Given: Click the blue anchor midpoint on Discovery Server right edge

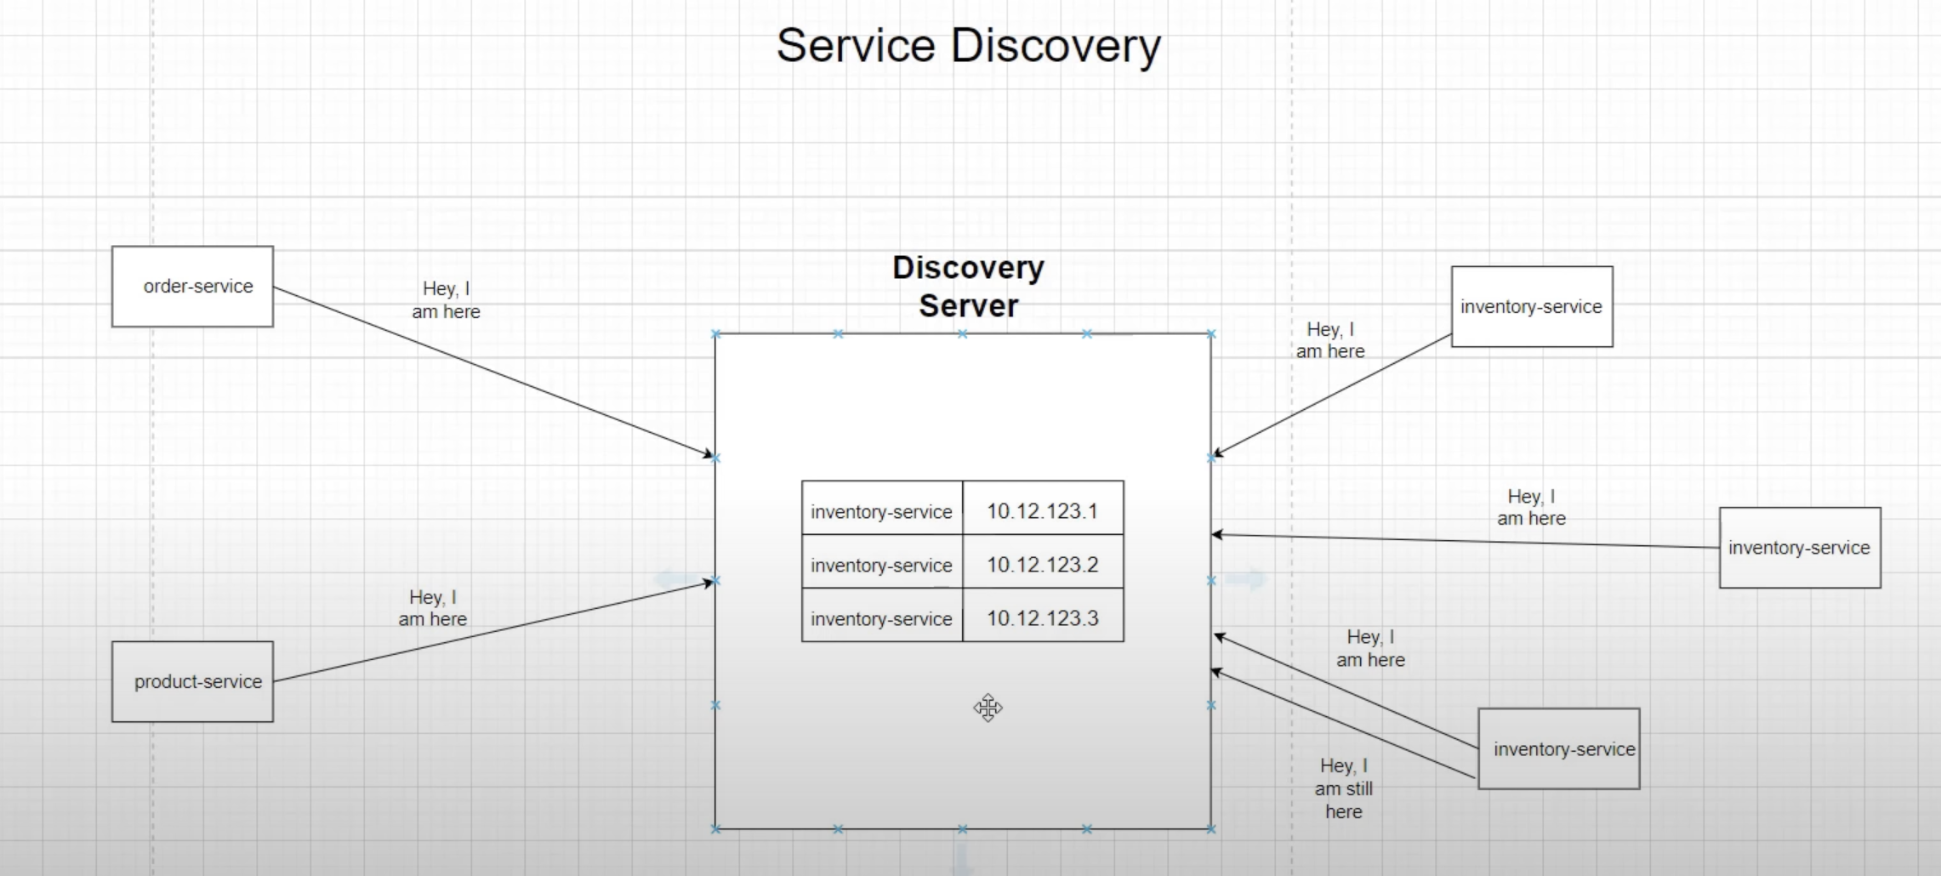Looking at the screenshot, I should click(x=1210, y=581).
